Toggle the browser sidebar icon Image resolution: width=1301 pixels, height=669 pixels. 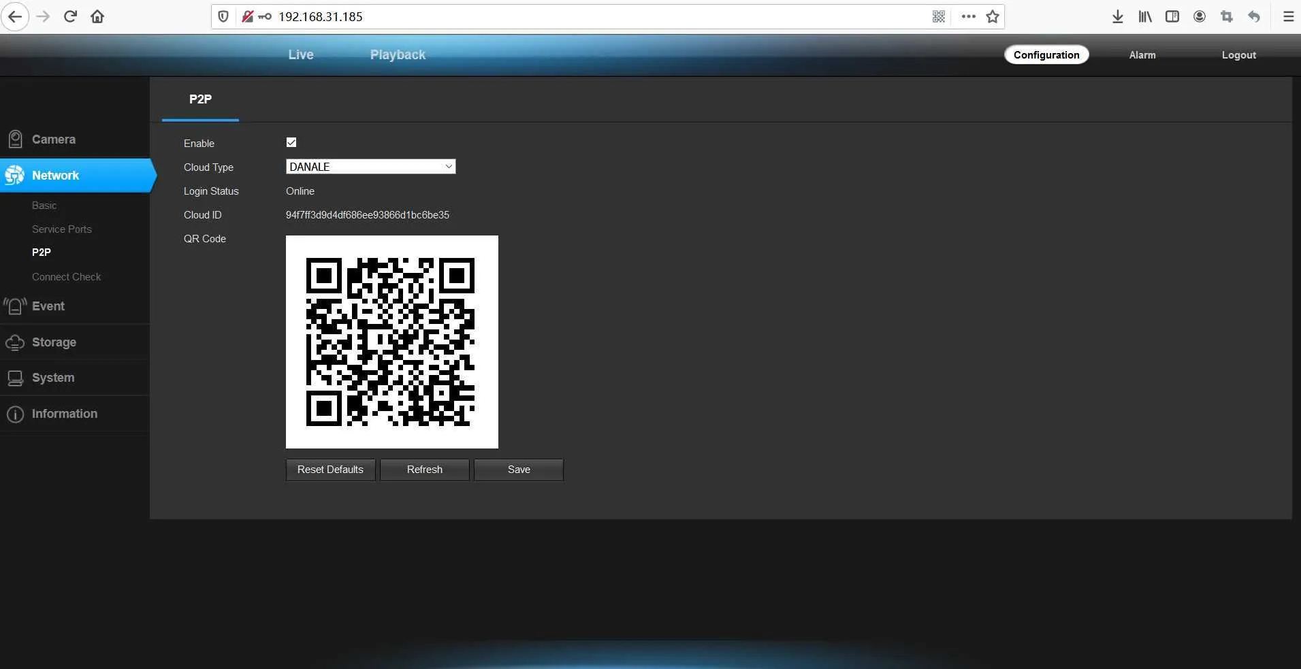coord(1172,16)
